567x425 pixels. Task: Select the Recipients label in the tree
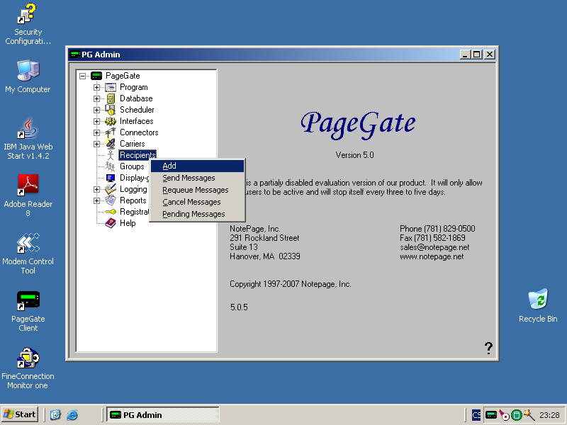tap(137, 155)
